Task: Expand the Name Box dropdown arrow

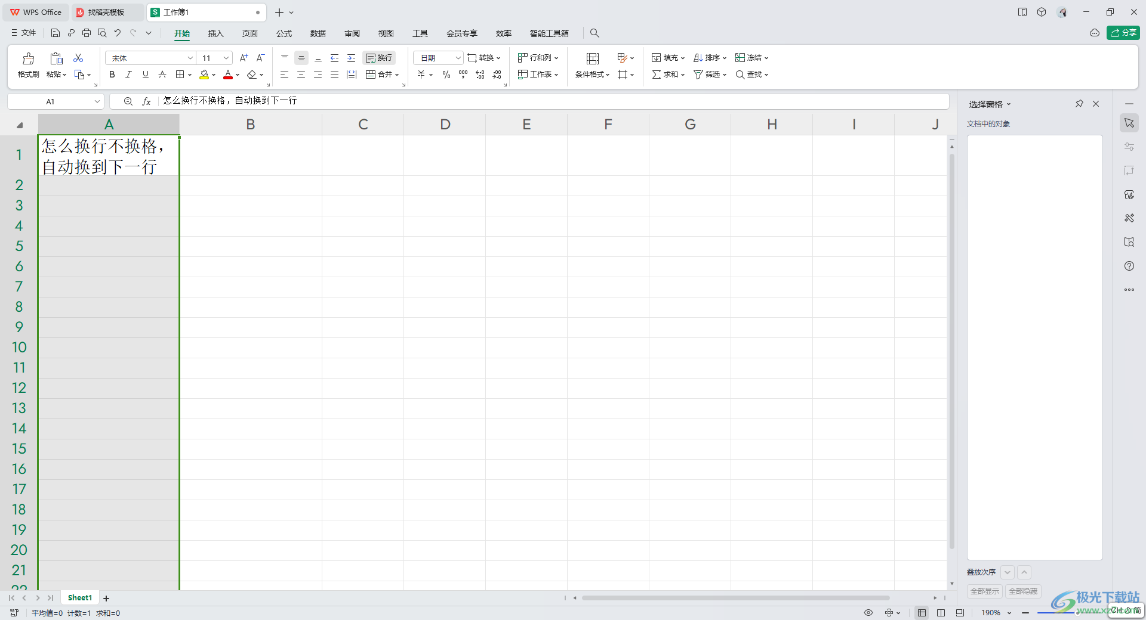Action: 97,101
